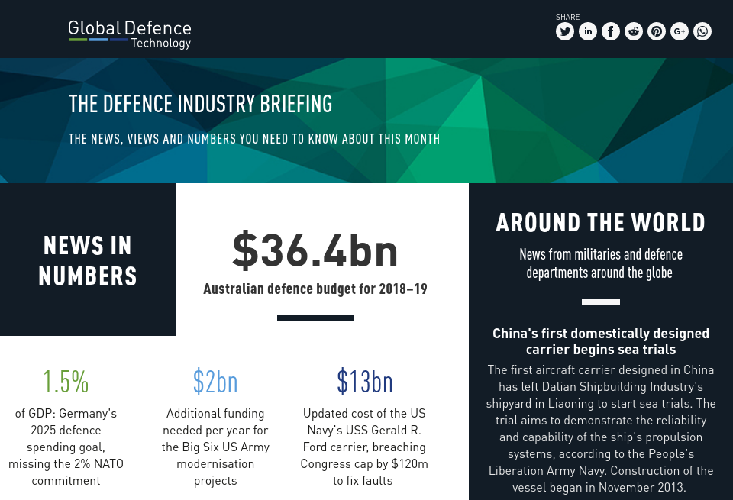Open the Global Defence Technology logo
Viewport: 733px width, 500px height.
pos(130,34)
